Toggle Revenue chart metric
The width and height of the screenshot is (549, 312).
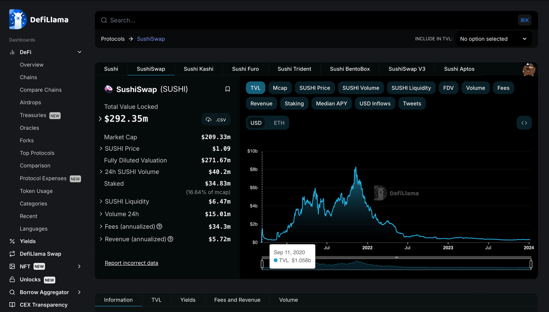point(261,103)
